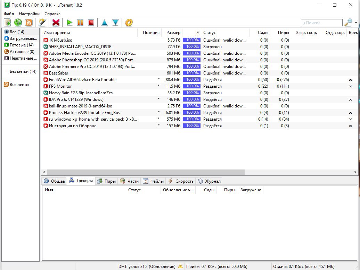Image resolution: width=360 pixels, height=270 pixels.
Task: Open the Настройки menu
Action: tap(29, 14)
